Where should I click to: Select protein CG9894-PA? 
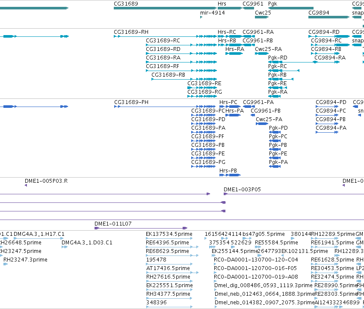(331, 128)
